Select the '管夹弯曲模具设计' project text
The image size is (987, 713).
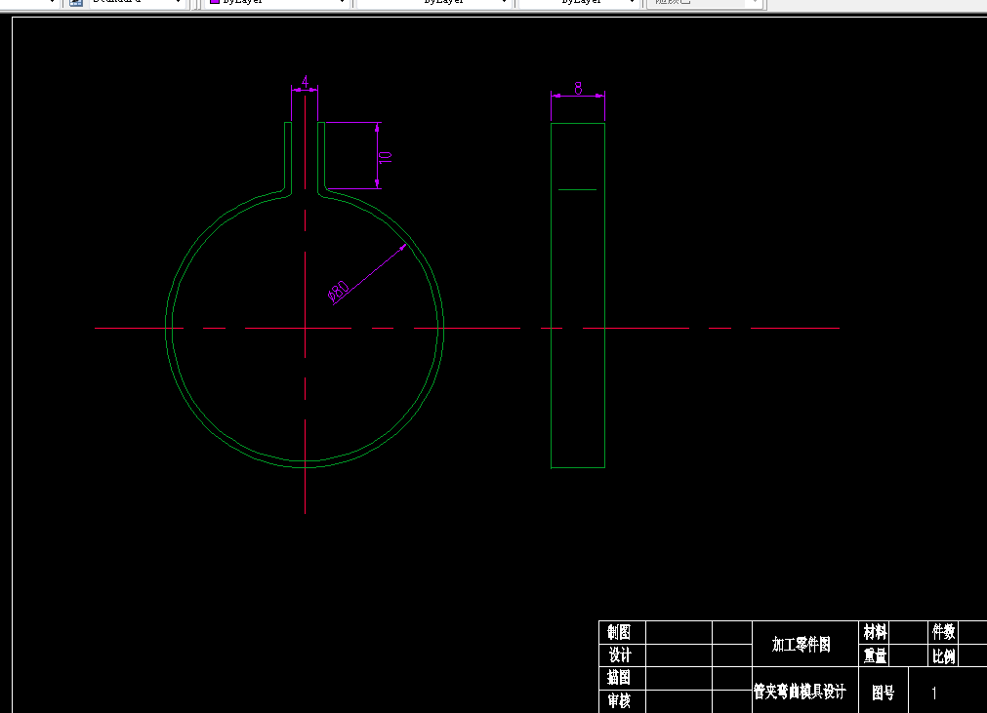[x=801, y=692]
